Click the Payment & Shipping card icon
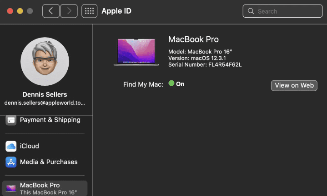Screen dimensions: 327x196 [11, 120]
